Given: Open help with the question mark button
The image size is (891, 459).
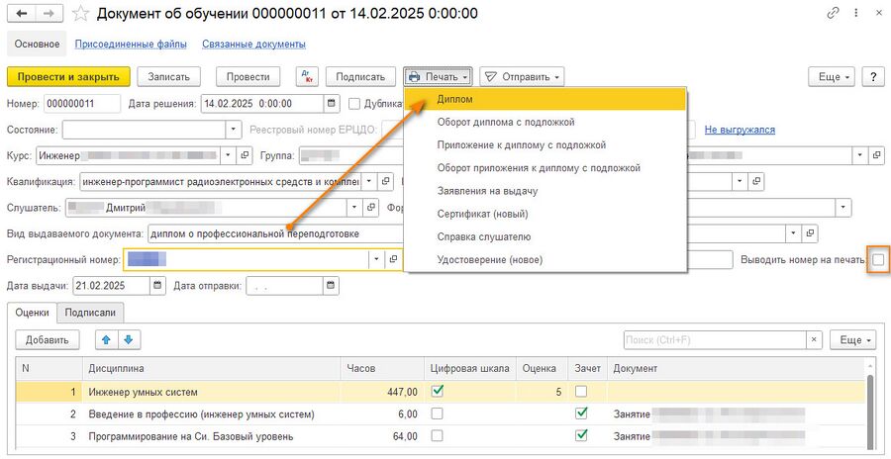Looking at the screenshot, I should [x=872, y=77].
